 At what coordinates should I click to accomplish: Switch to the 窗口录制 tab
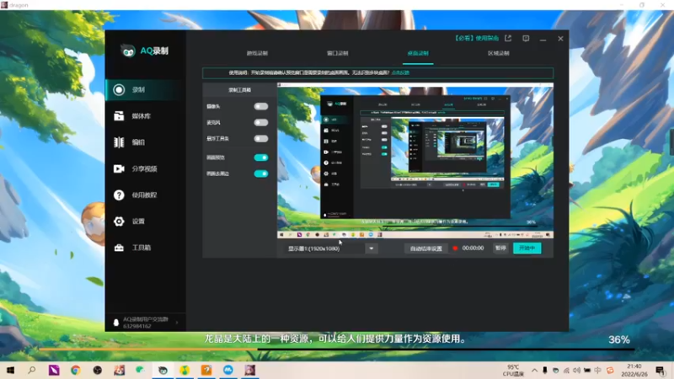338,53
